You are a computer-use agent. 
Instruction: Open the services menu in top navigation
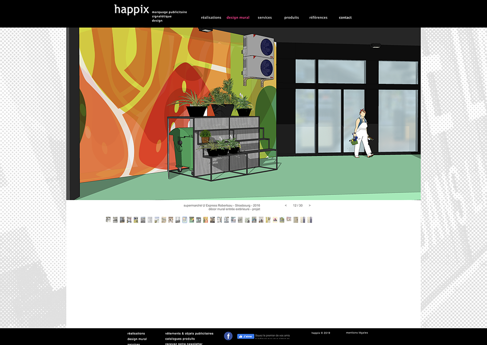tap(265, 18)
